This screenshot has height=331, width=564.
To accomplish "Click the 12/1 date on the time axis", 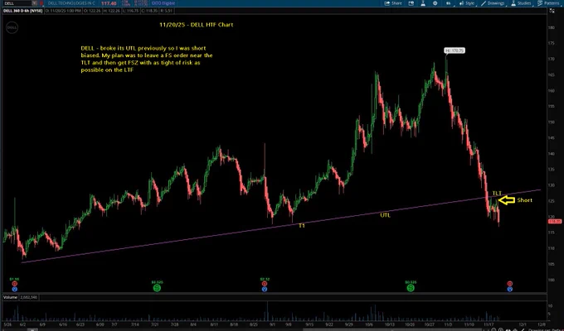I will point(523,324).
